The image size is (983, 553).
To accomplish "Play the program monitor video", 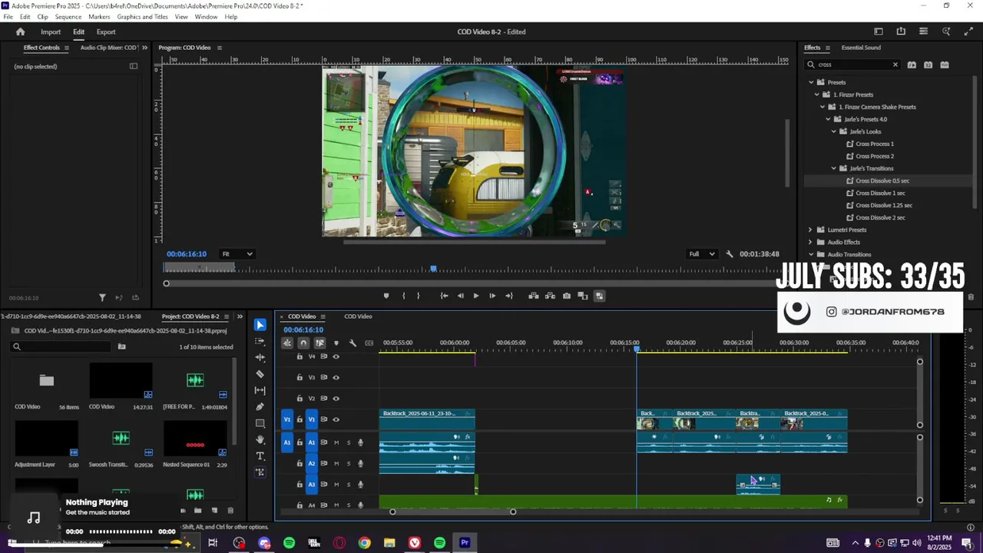I will [x=475, y=296].
